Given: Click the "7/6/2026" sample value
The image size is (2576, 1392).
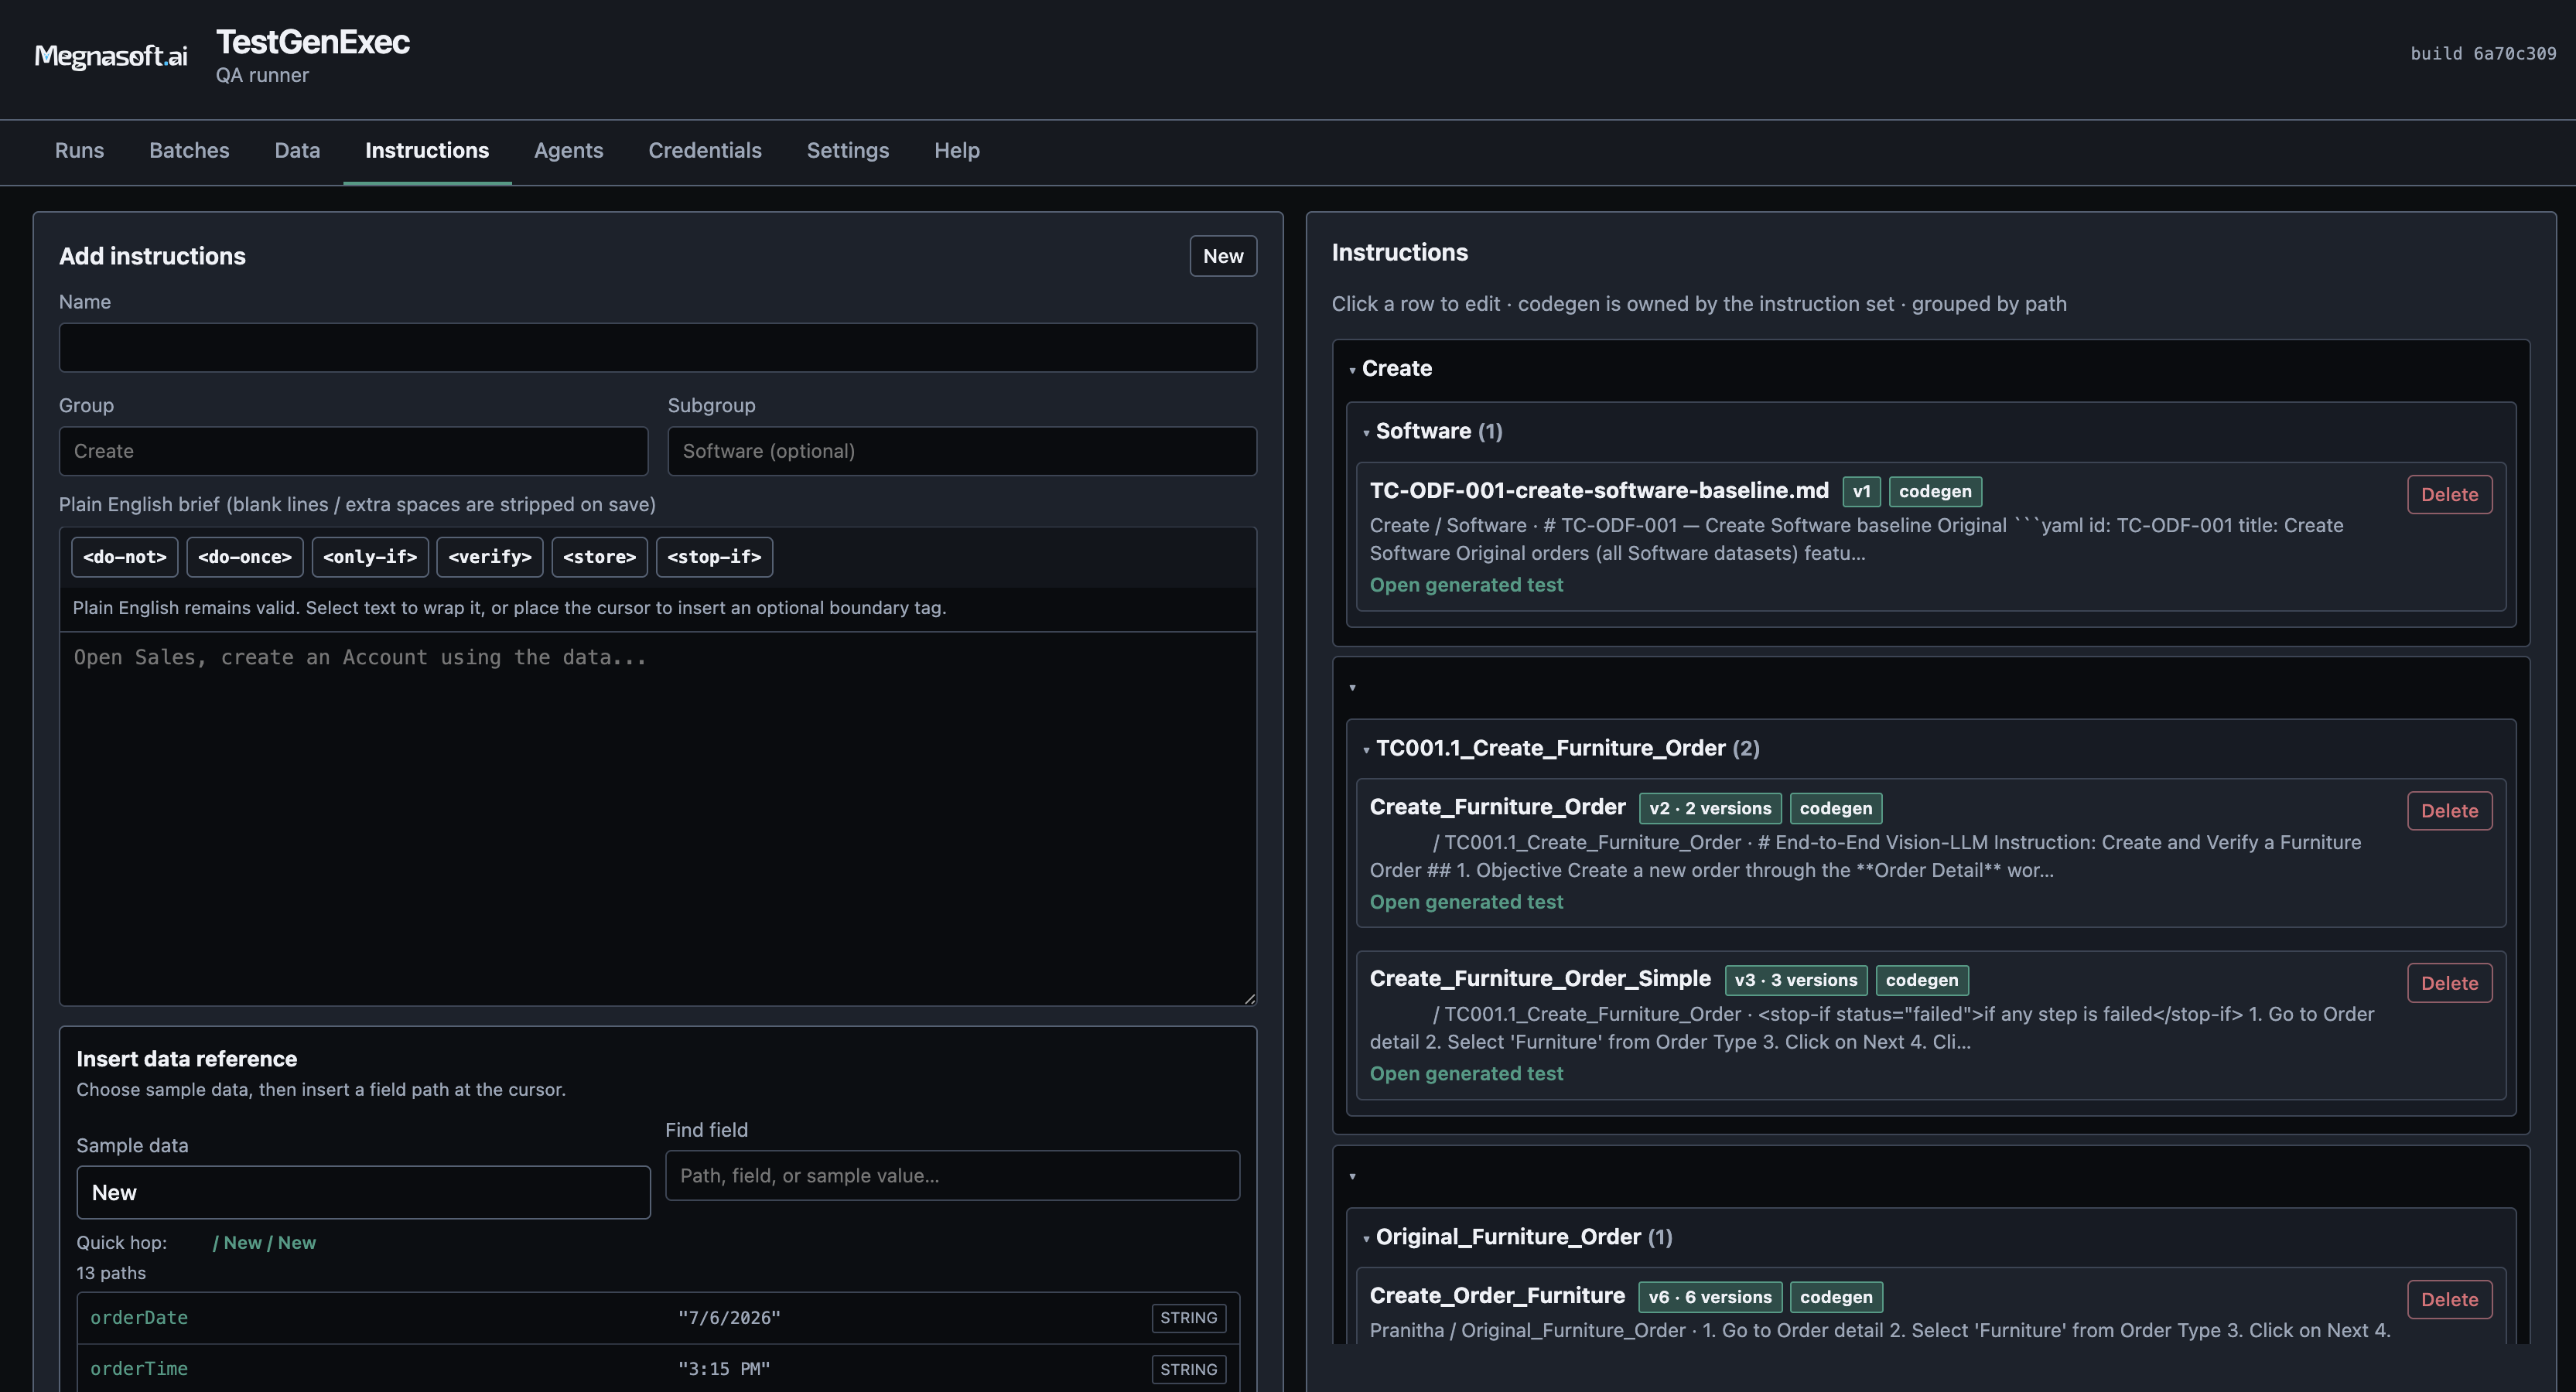Looking at the screenshot, I should (x=729, y=1318).
